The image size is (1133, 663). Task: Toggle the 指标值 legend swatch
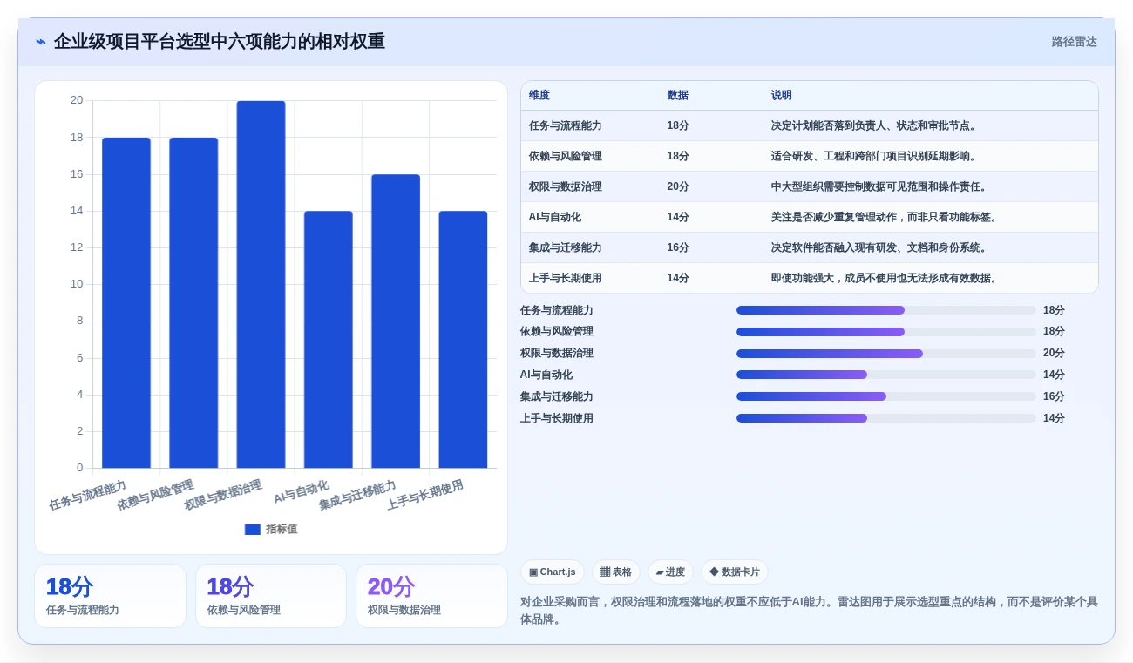253,529
